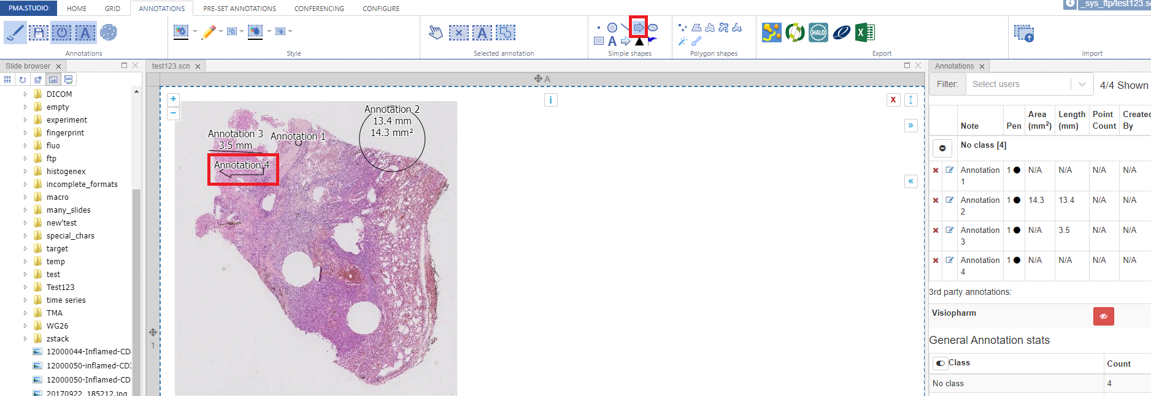Viewport: 1151px width, 396px height.
Task: Click the fingerprint icon in Annotations group
Action: point(109,32)
